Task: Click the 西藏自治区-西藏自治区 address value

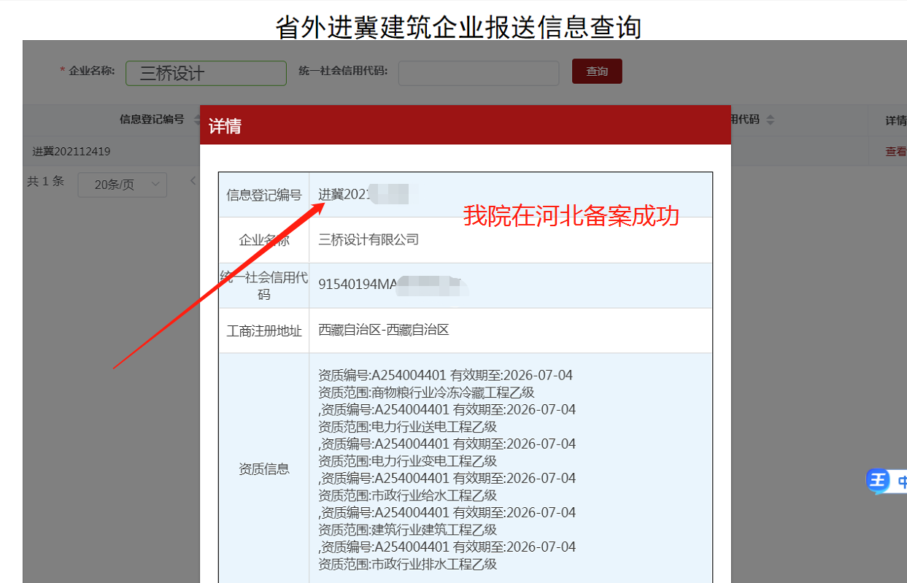Action: click(384, 330)
